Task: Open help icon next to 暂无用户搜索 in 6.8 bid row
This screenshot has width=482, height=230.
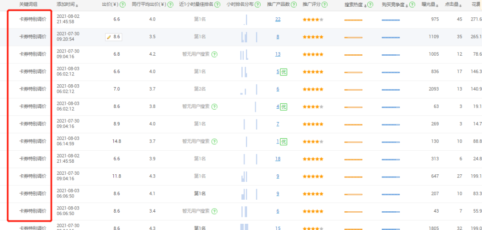Action: (215, 54)
